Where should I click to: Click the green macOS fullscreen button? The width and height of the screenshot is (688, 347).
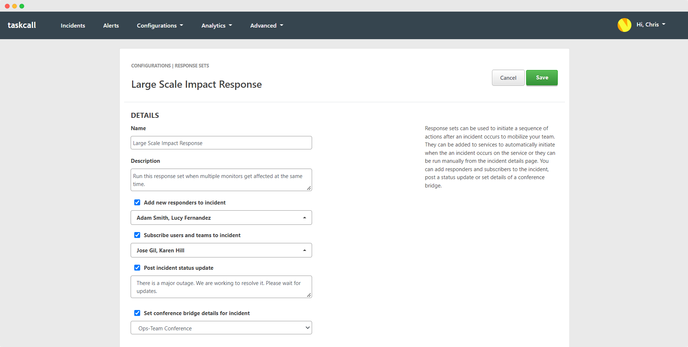22,6
